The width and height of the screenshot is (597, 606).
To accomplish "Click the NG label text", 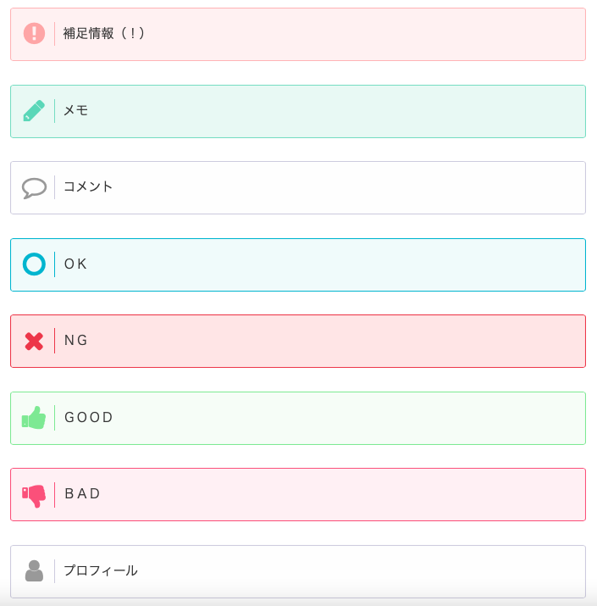I will coord(76,341).
